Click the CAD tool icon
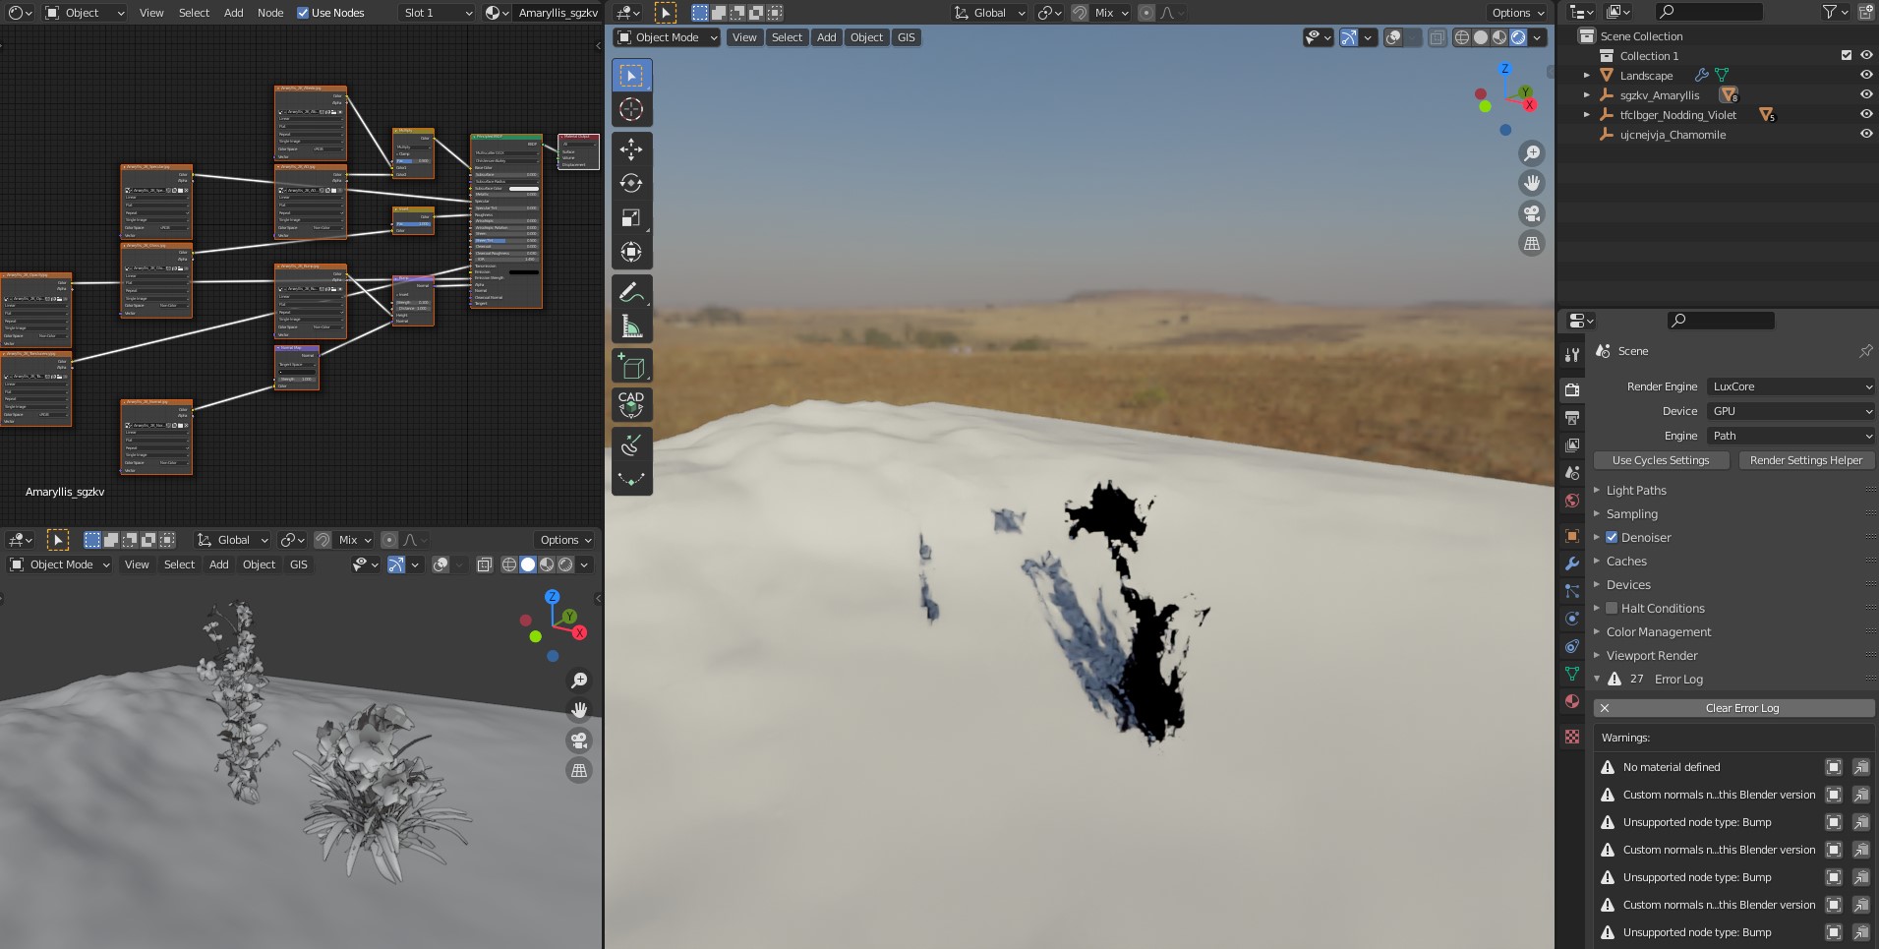The image size is (1879, 949). (x=631, y=404)
